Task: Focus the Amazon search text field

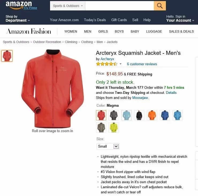Action: point(119,6)
